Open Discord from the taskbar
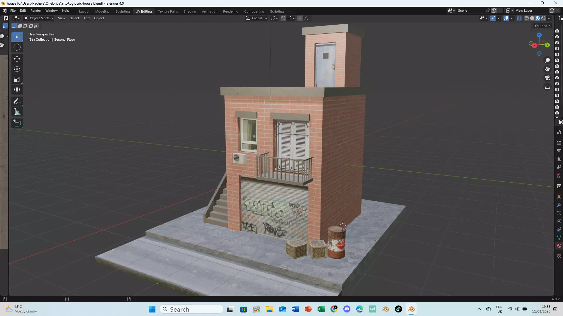 (347, 309)
